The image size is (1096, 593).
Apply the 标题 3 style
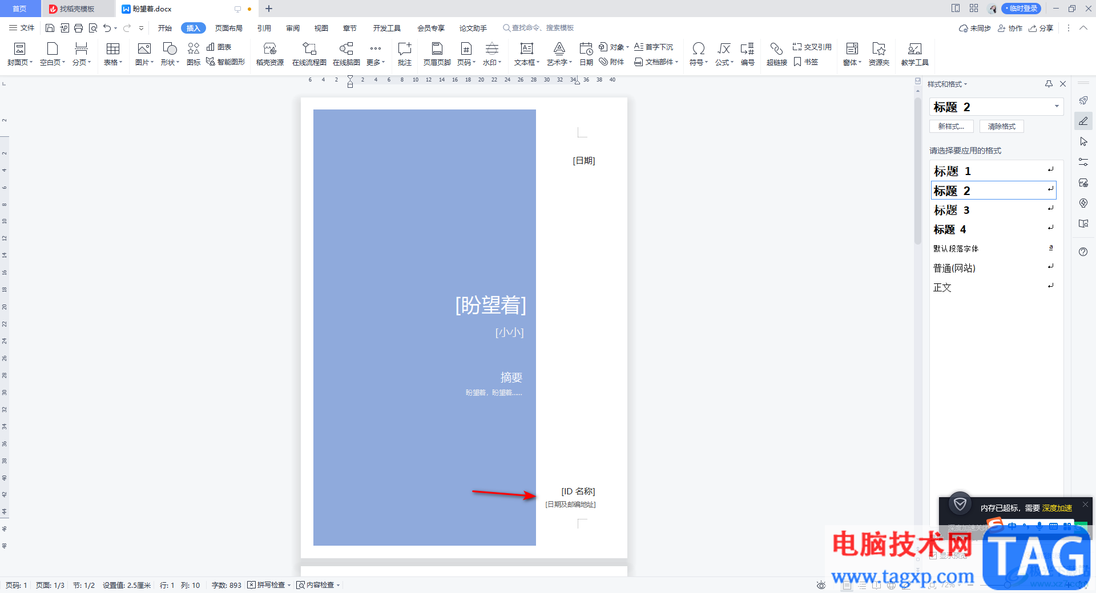(993, 210)
